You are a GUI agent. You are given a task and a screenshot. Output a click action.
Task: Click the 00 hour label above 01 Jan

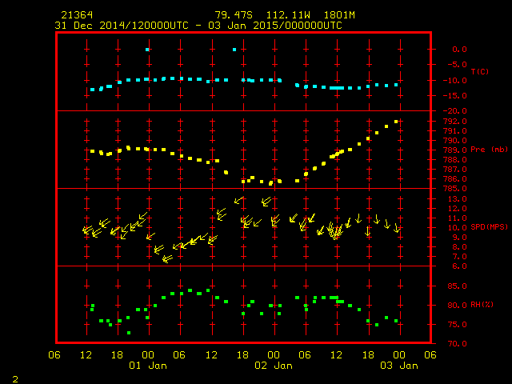pos(148,355)
